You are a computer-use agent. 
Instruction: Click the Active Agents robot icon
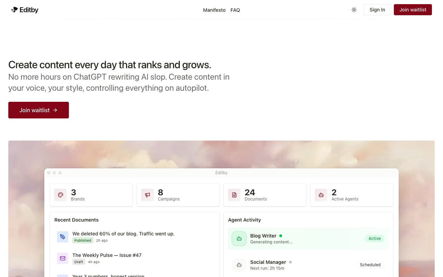pos(321,195)
